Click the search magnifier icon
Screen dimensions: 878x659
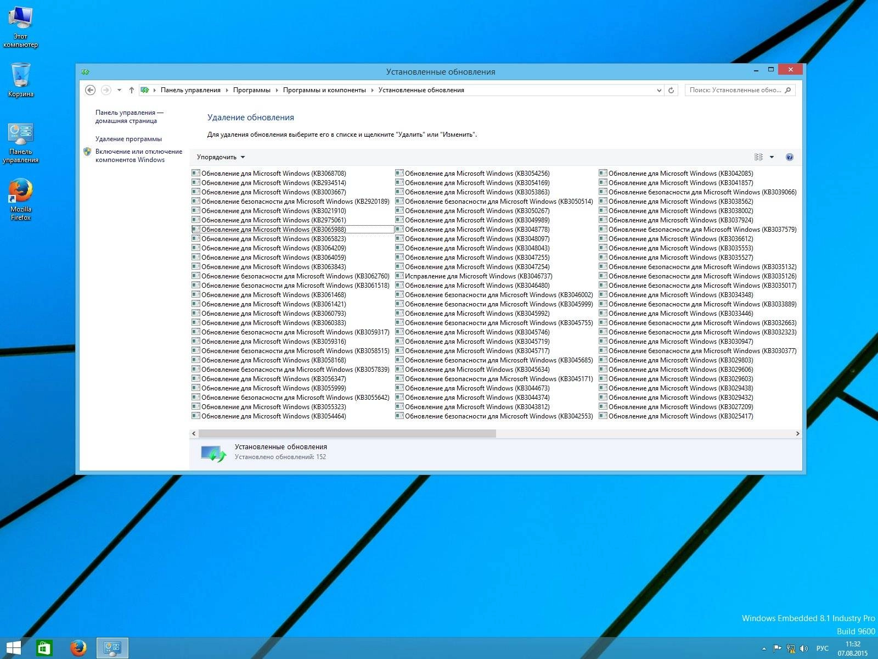click(788, 90)
